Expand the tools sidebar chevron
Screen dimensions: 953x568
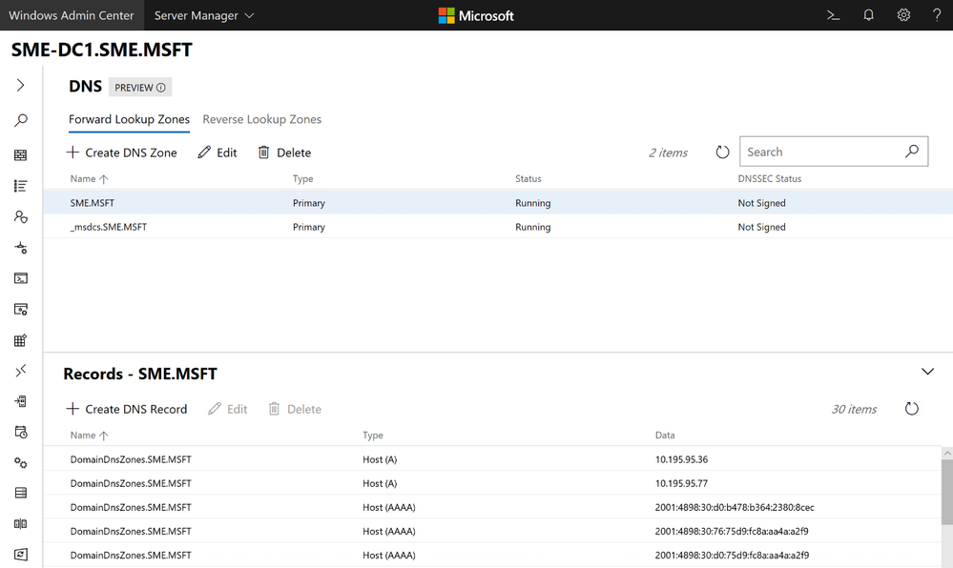coord(21,85)
